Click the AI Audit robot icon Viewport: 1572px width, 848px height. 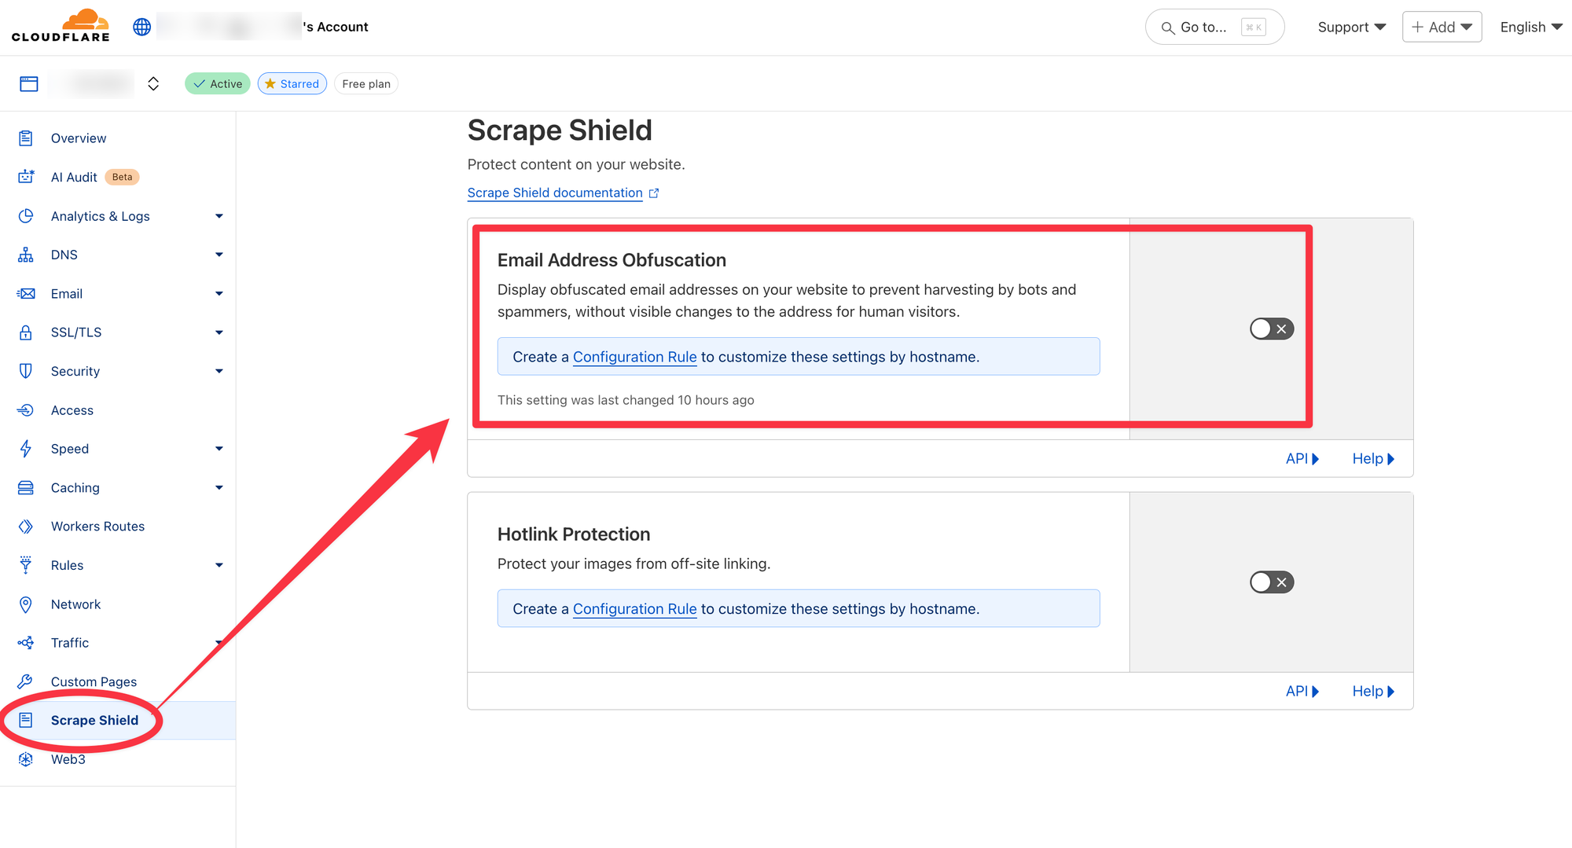pos(26,177)
